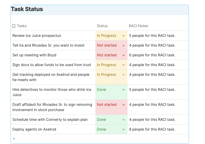Click the Not started label for Boyd meeting
Viewport: 205px width, 144px height.
click(107, 55)
